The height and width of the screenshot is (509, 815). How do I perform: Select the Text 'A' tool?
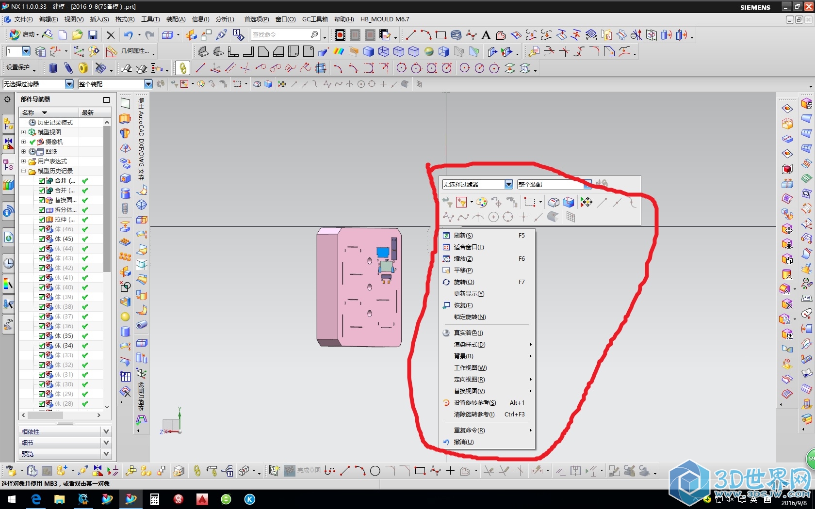[x=486, y=35]
